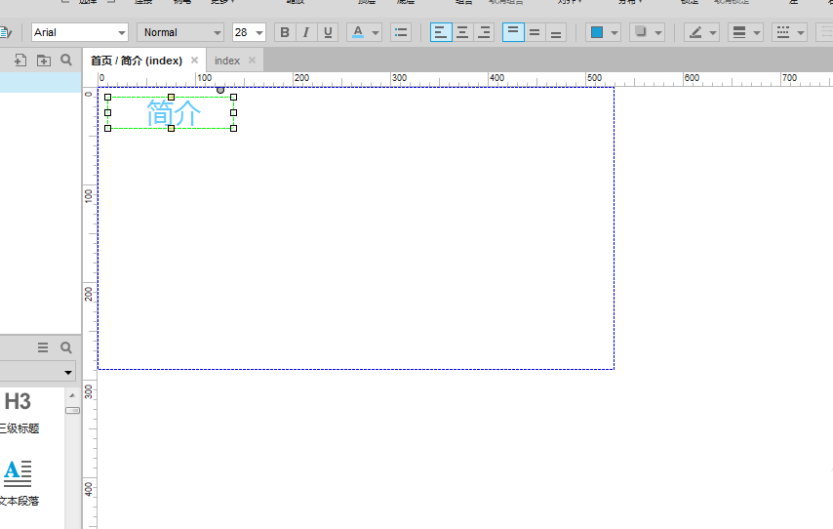Screen dimensions: 833x529
Task: Click the line width icon
Action: tap(739, 32)
